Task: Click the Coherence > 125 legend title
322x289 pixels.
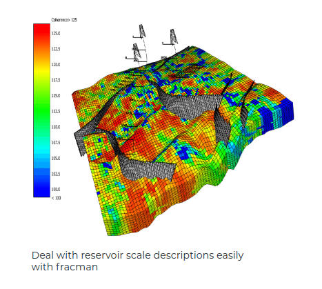Action: click(x=64, y=20)
